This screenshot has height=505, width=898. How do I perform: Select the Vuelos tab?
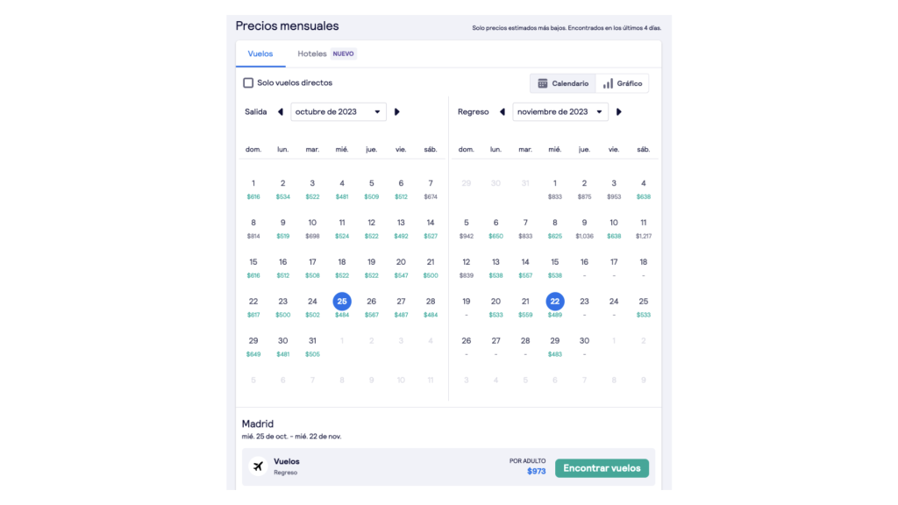coord(260,53)
